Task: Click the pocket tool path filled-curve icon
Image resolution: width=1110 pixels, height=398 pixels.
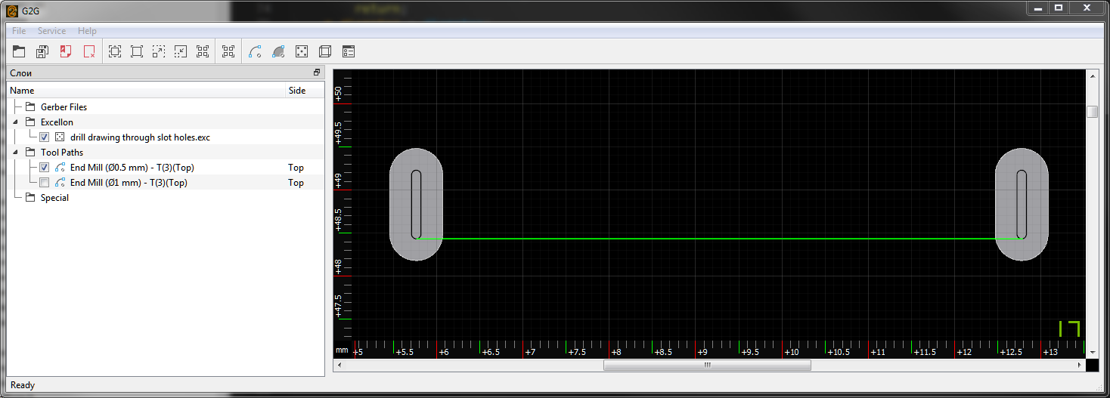Action: point(278,51)
